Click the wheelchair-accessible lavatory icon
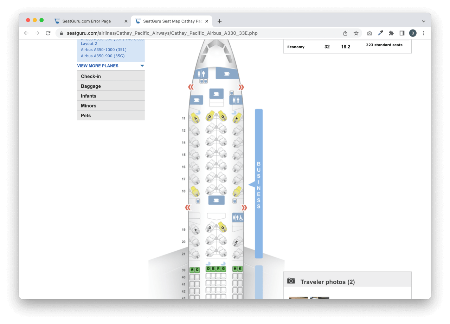This screenshot has height=324, width=450. tap(238, 218)
